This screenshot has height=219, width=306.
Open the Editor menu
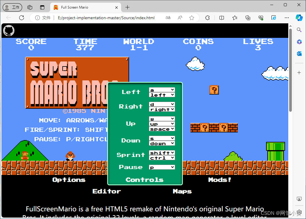point(107,191)
